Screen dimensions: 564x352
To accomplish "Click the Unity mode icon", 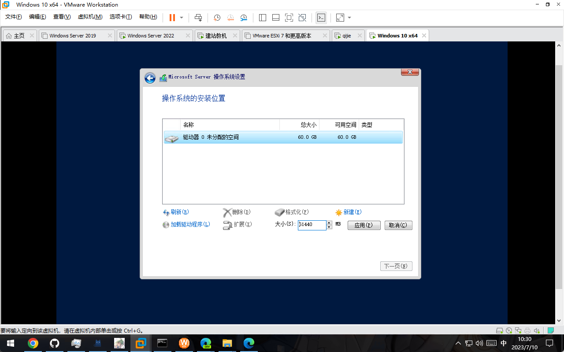I will click(302, 18).
